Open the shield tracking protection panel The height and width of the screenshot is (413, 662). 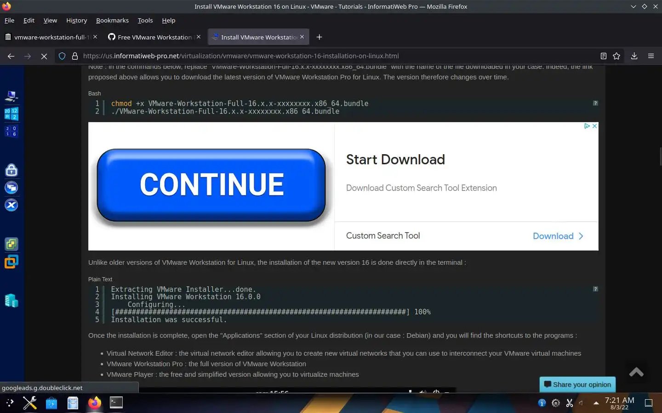click(62, 56)
